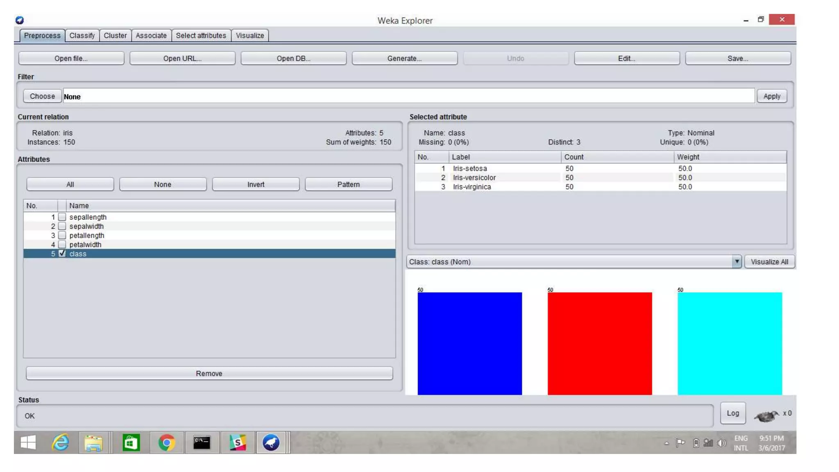Switch to the Preprocess tab
The width and height of the screenshot is (839, 472).
point(42,36)
